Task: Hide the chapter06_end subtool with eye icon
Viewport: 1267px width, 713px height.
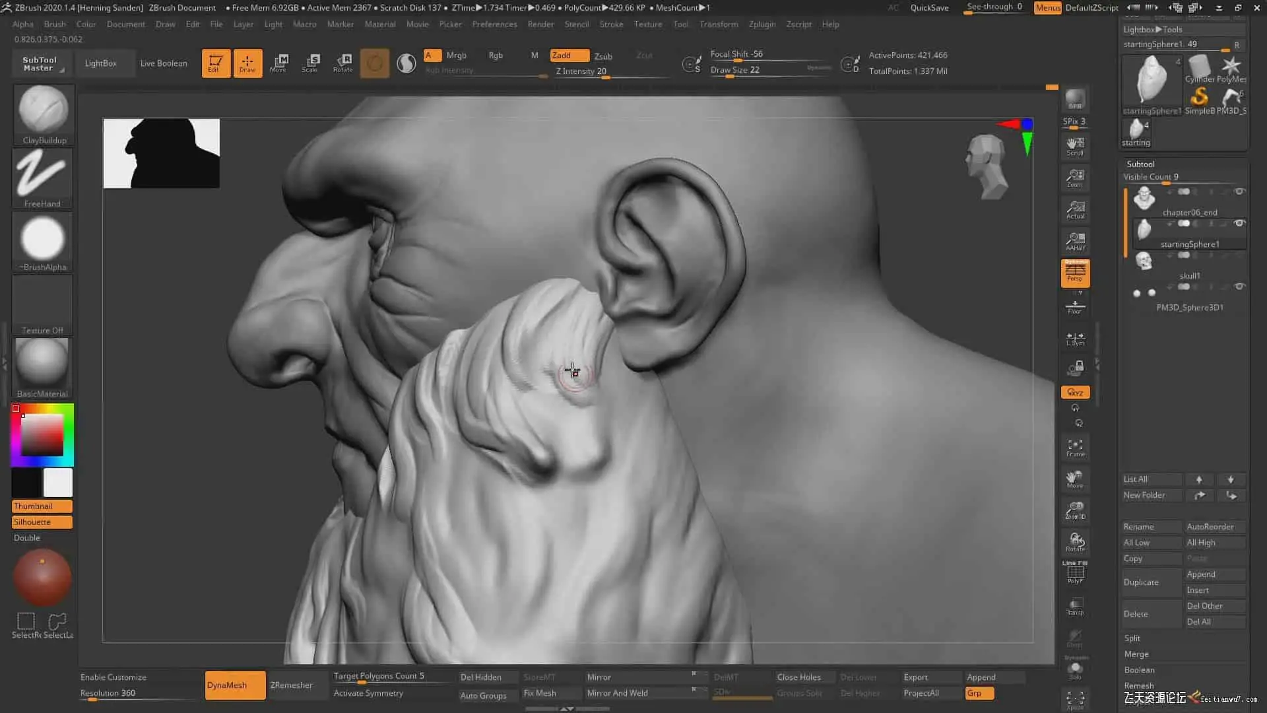Action: (1239, 191)
